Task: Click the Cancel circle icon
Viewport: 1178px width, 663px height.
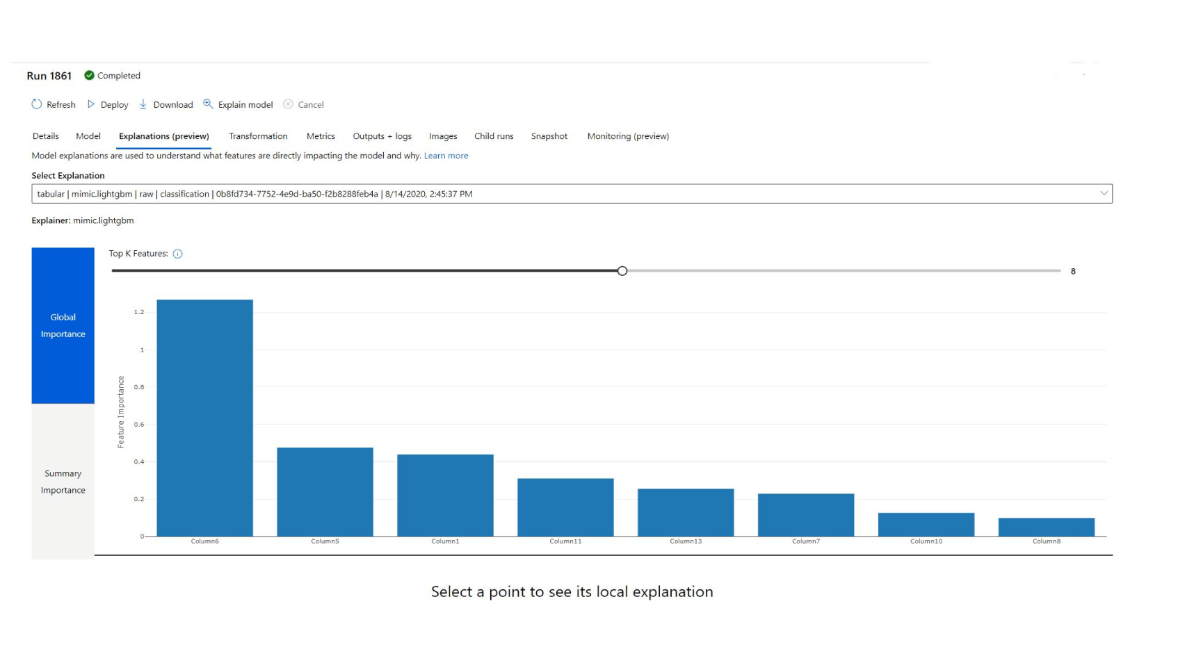Action: pyautogui.click(x=288, y=104)
